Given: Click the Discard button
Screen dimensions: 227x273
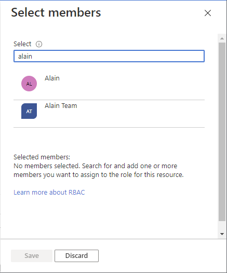Looking at the screenshot, I should (x=76, y=255).
